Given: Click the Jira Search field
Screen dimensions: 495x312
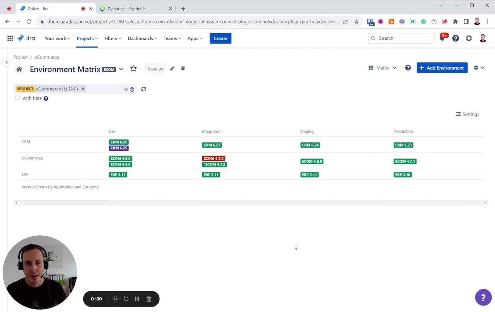Looking at the screenshot, I should point(401,38).
